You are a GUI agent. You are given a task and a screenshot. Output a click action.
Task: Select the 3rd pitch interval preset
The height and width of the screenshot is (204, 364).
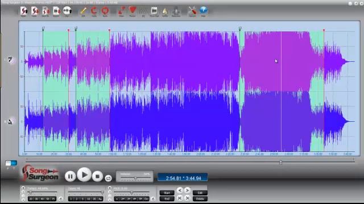click(x=129, y=199)
